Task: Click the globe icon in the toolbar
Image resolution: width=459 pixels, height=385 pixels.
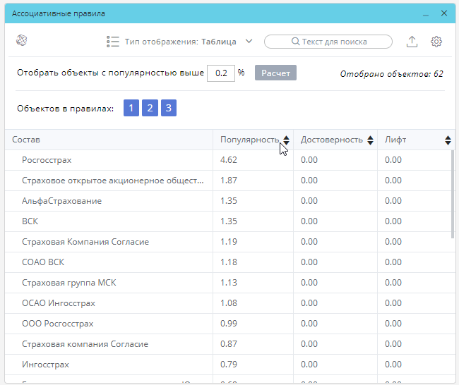Action: pyautogui.click(x=21, y=41)
